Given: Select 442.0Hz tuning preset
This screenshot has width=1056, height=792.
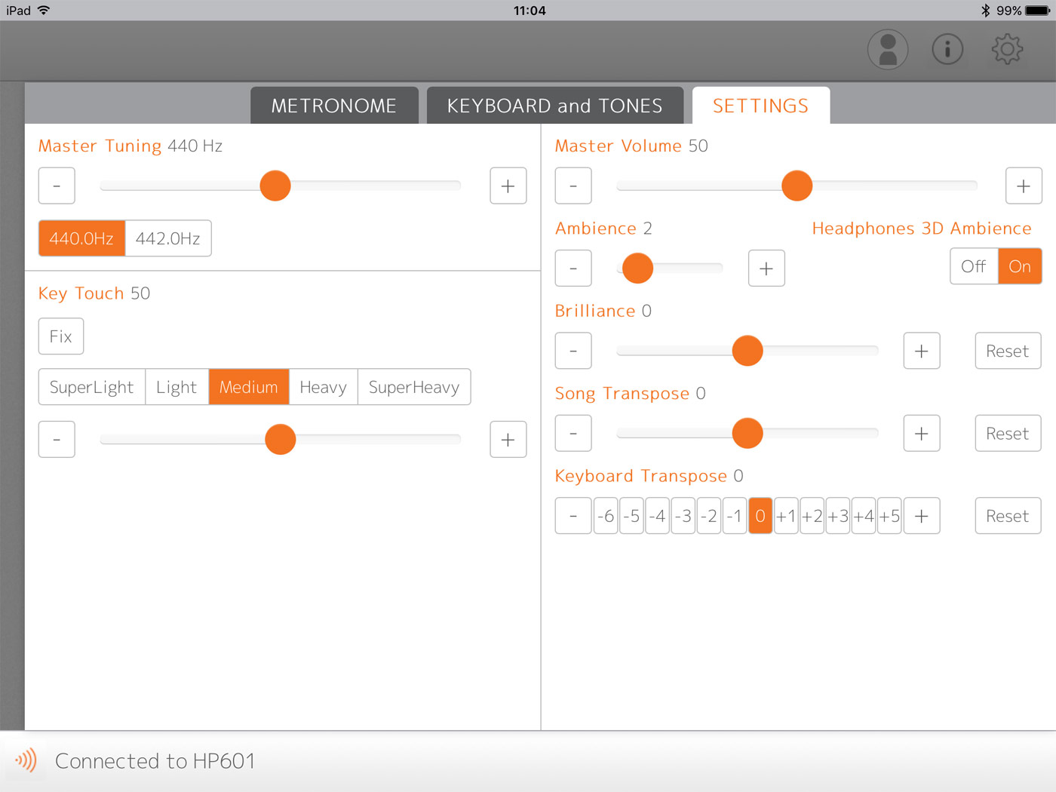Looking at the screenshot, I should click(168, 238).
